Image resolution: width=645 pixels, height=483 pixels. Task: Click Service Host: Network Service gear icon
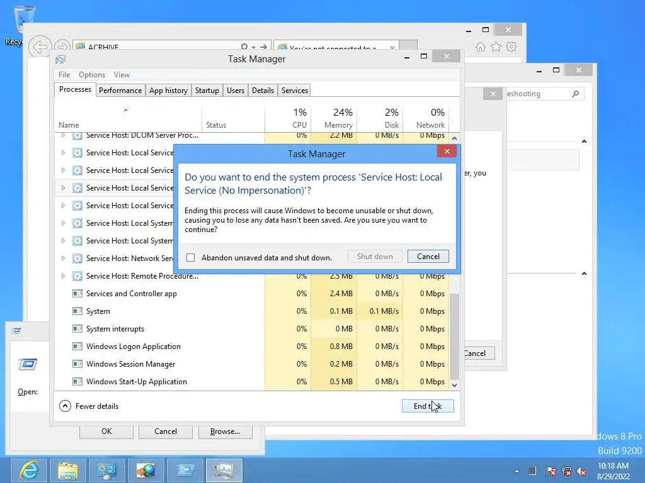point(77,258)
